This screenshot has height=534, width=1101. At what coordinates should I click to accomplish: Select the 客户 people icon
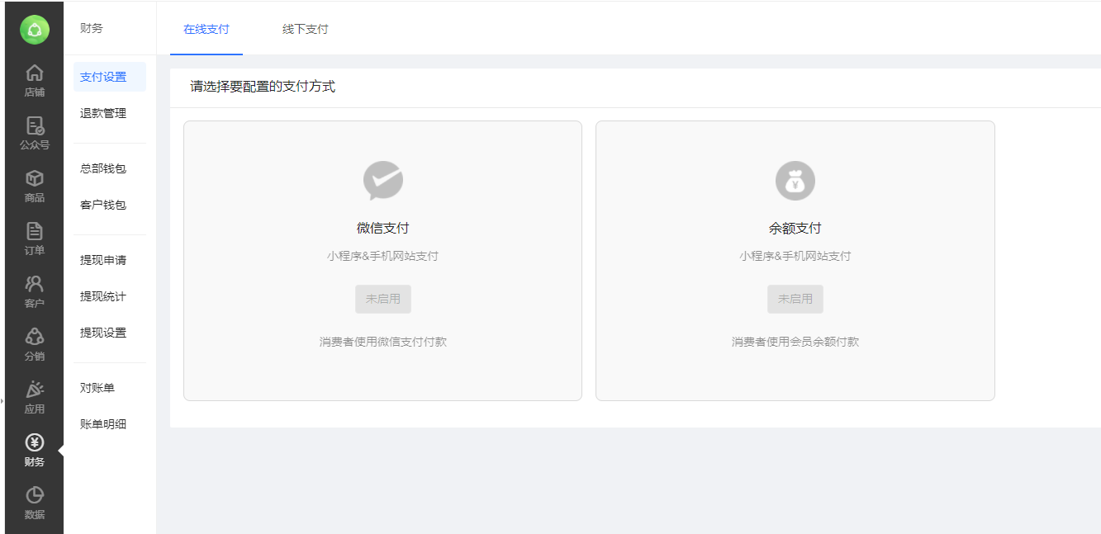(x=35, y=285)
